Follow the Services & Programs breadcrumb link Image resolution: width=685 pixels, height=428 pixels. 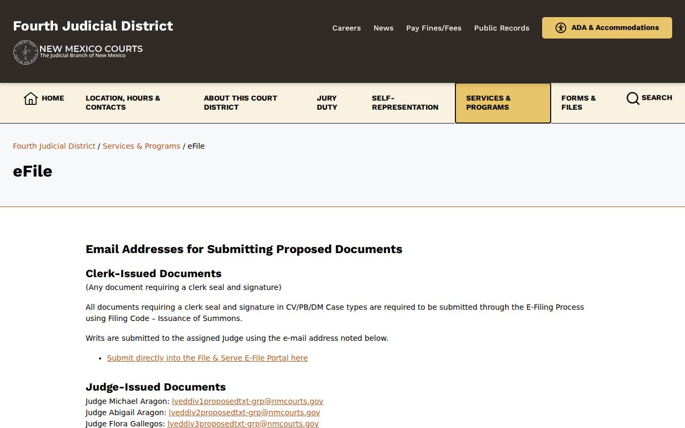[x=141, y=146]
